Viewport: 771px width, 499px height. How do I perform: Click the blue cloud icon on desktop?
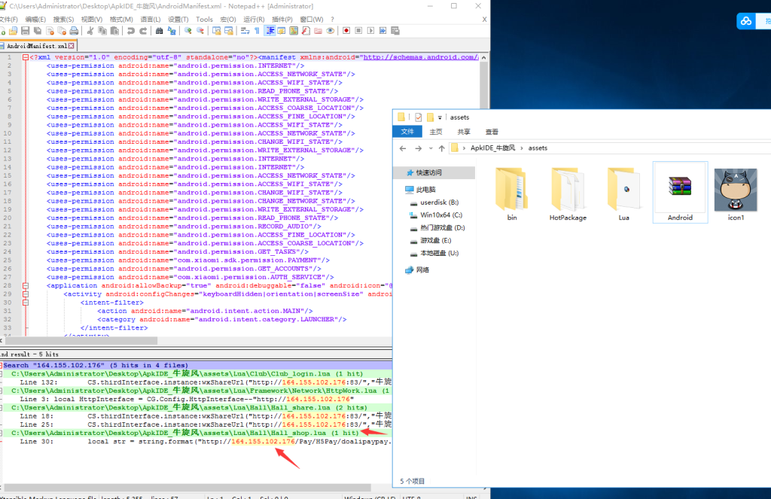(x=745, y=21)
